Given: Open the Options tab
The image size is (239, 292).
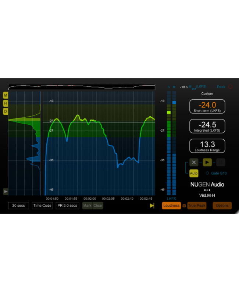Looking at the screenshot, I should [222, 206].
